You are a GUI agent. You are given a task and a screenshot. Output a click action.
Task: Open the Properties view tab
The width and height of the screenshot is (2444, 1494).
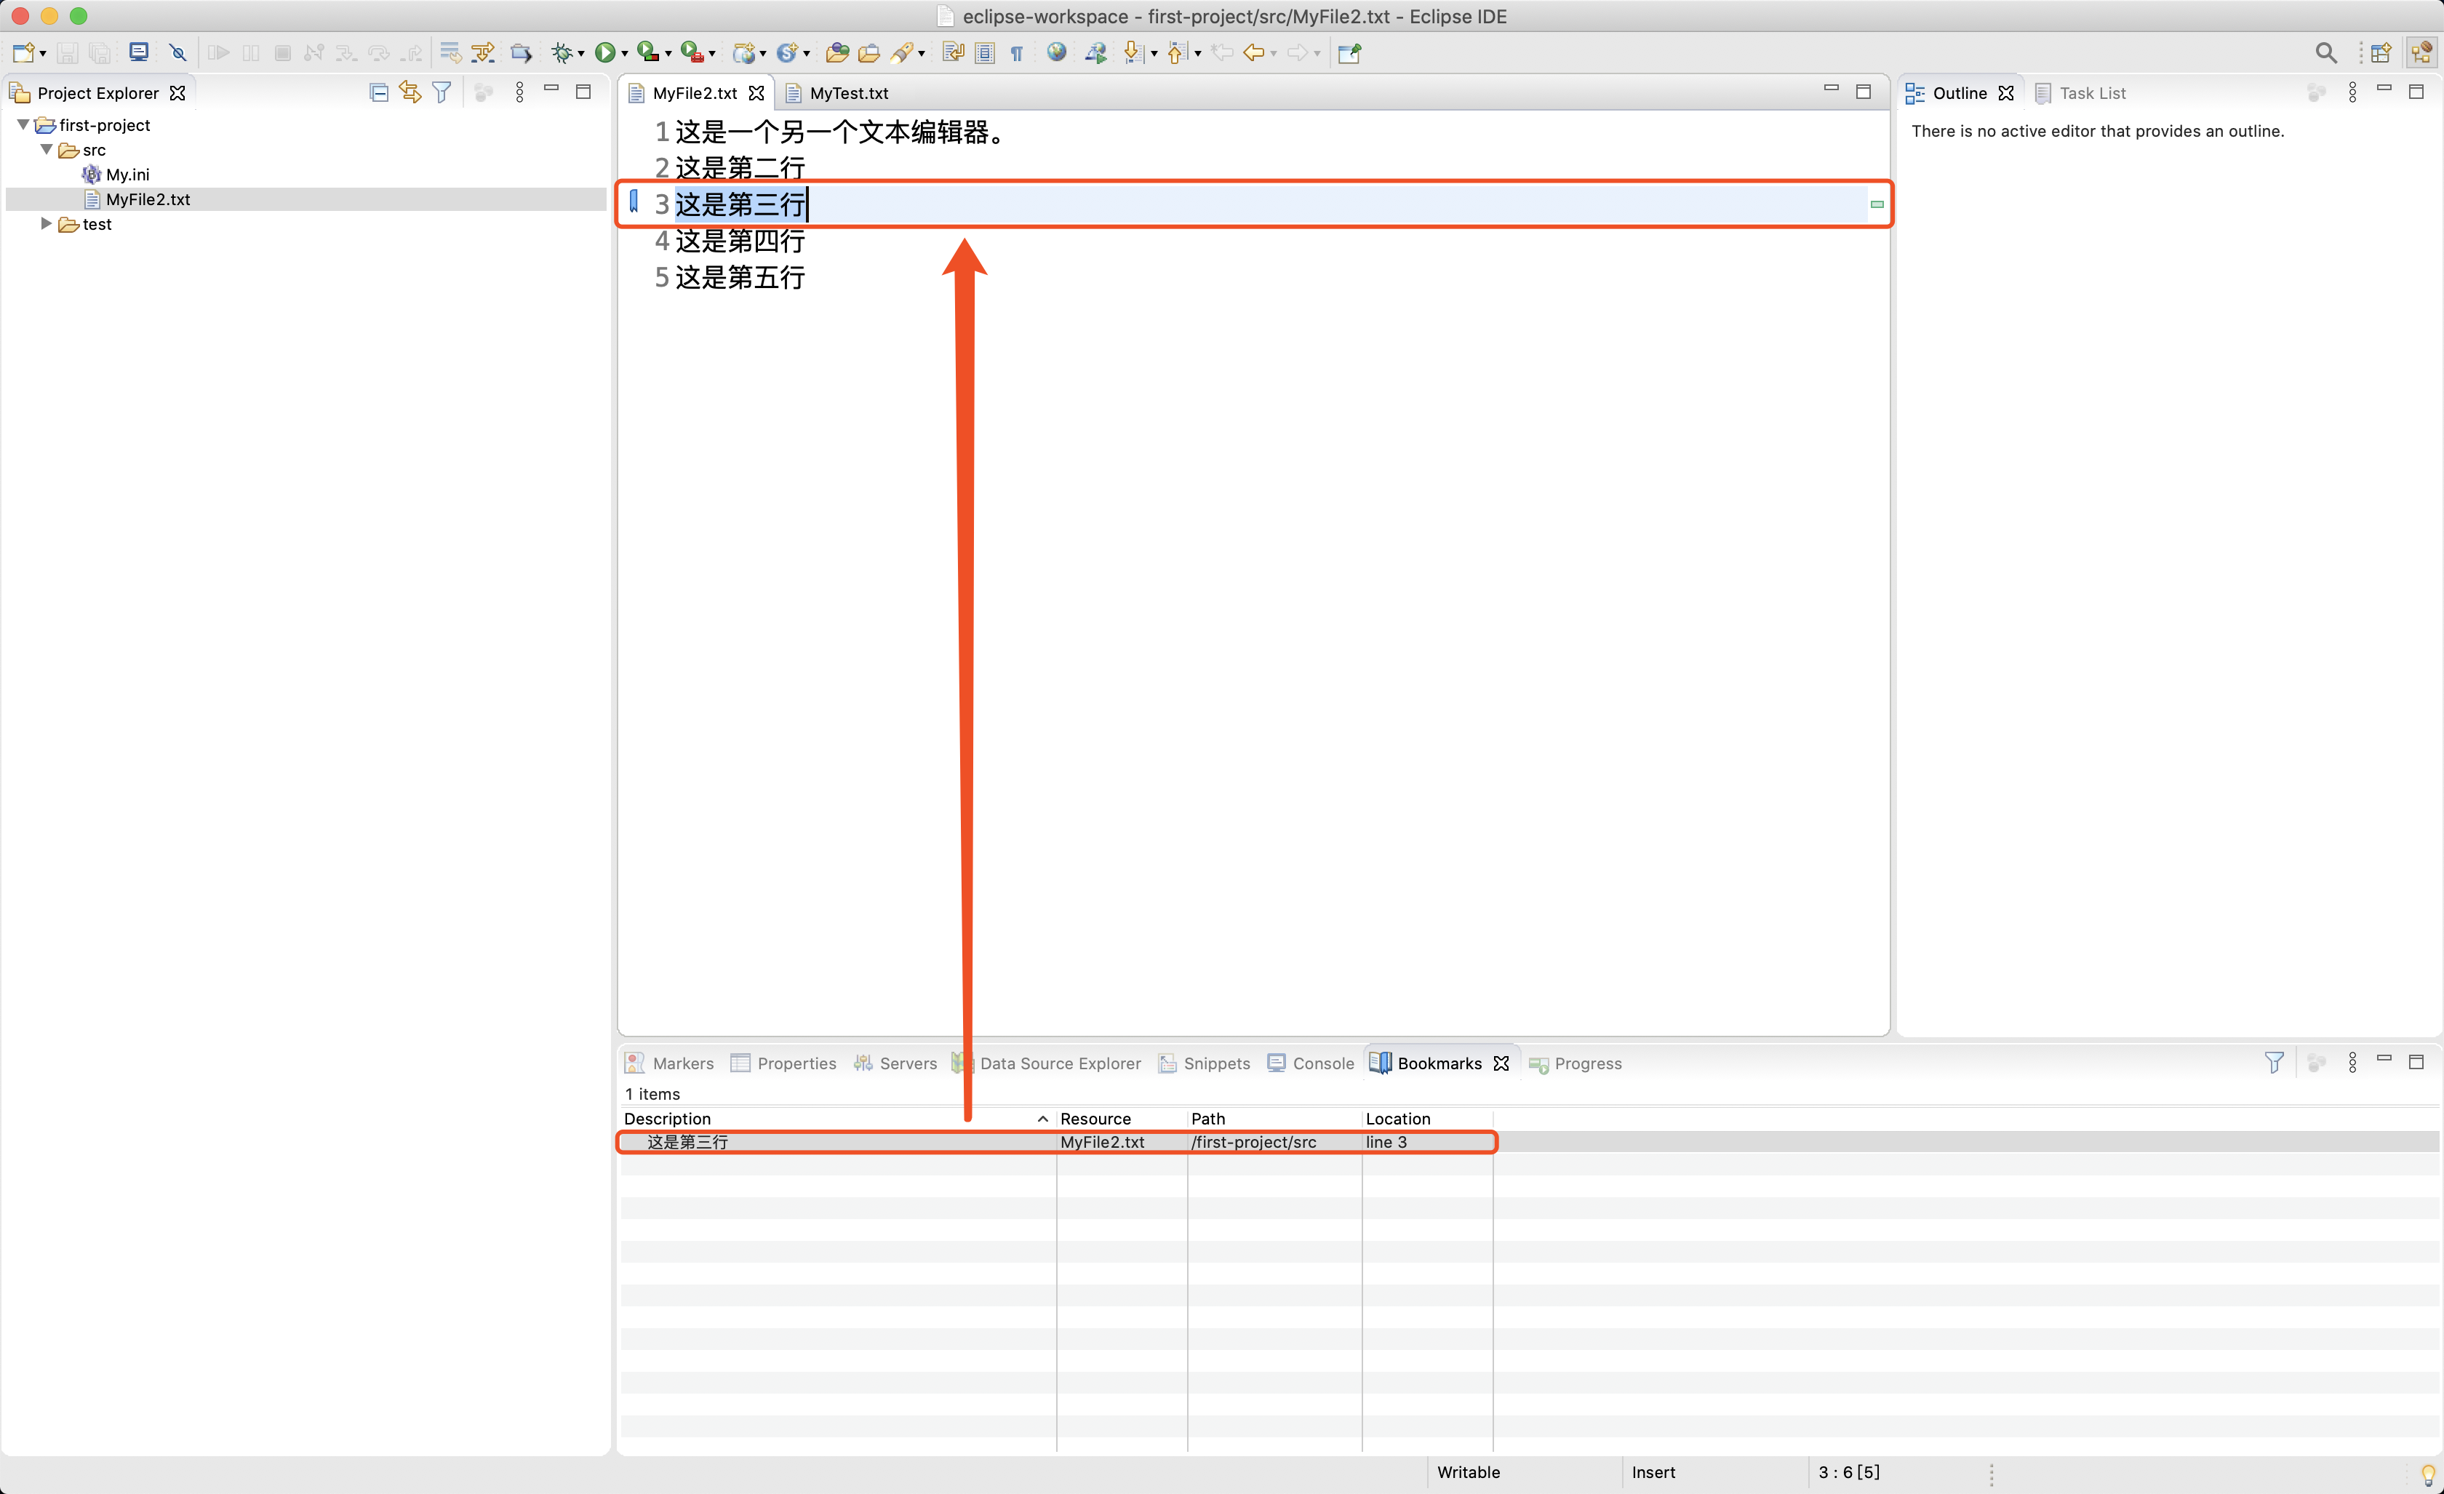coord(783,1063)
